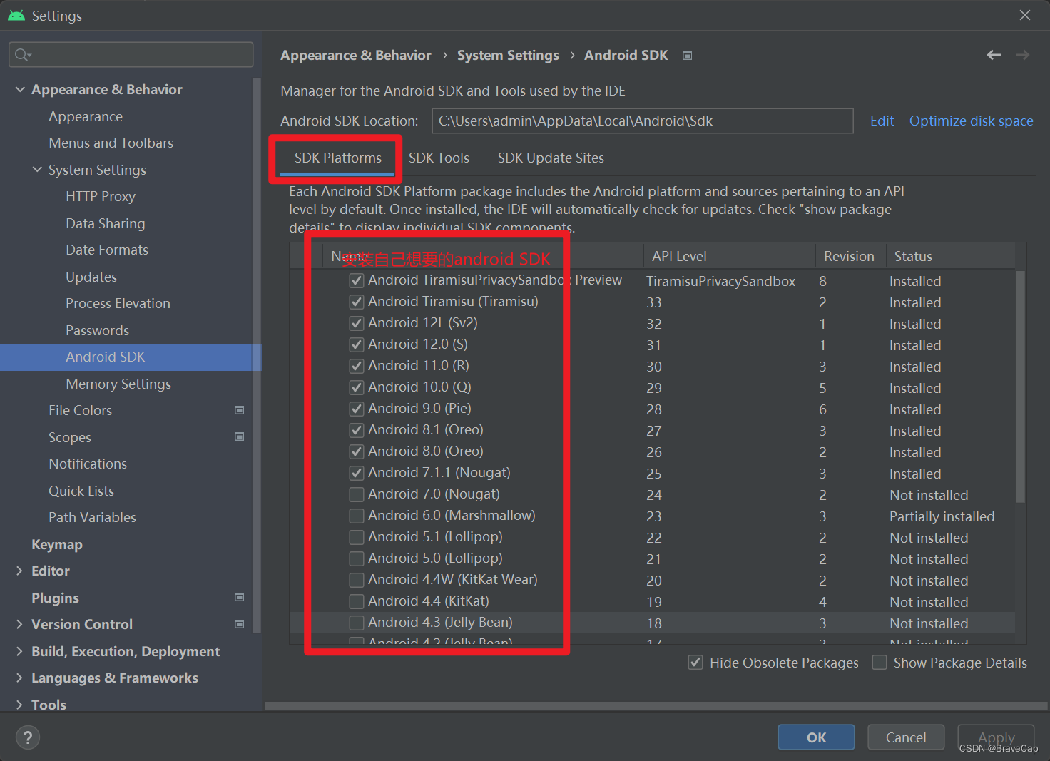Open Date Formats settings
The width and height of the screenshot is (1050, 761).
click(107, 250)
